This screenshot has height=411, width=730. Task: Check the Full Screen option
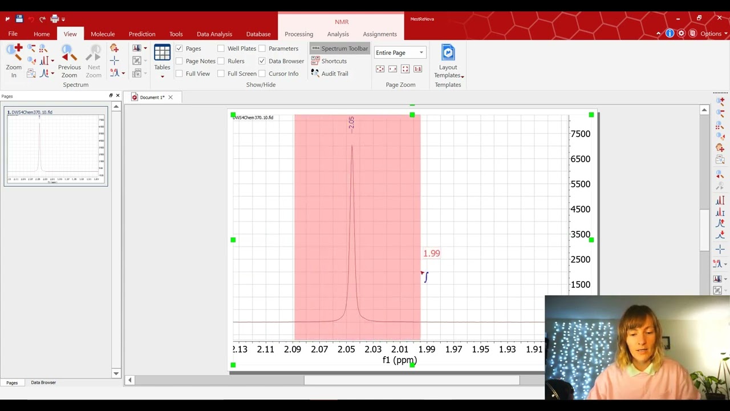[221, 74]
